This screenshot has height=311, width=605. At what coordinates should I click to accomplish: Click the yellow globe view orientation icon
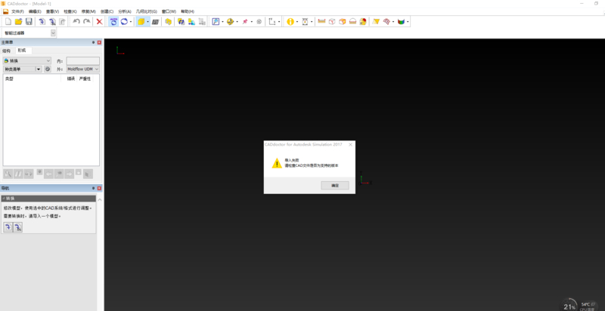point(231,22)
